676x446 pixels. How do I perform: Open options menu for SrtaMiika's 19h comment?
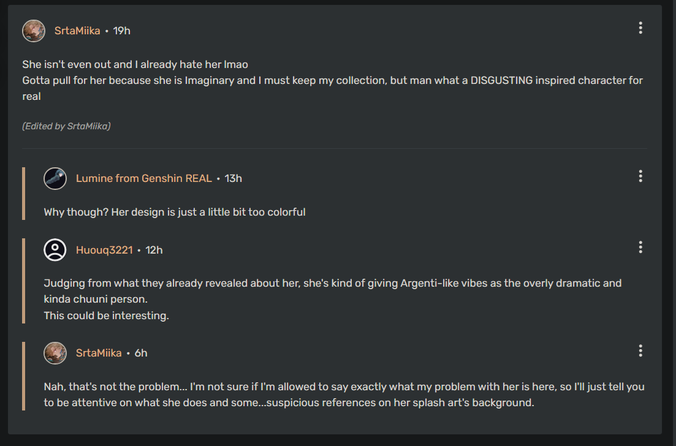[640, 28]
